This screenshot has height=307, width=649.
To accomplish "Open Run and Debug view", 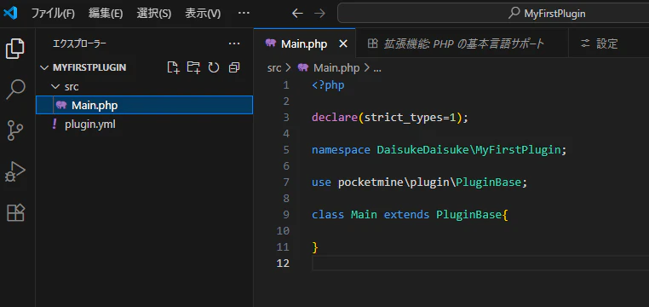I will [x=15, y=171].
